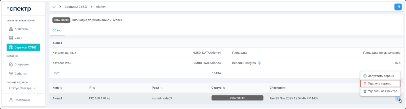Open the three-dot row actions menu

click(398, 99)
